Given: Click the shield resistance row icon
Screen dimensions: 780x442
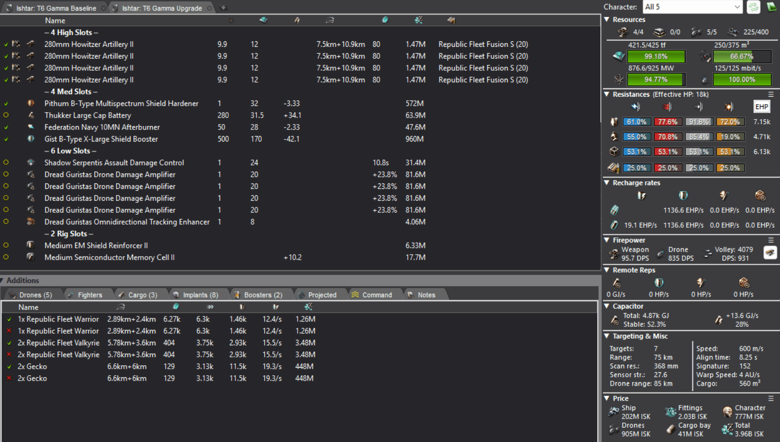Looking at the screenshot, I should (x=614, y=122).
